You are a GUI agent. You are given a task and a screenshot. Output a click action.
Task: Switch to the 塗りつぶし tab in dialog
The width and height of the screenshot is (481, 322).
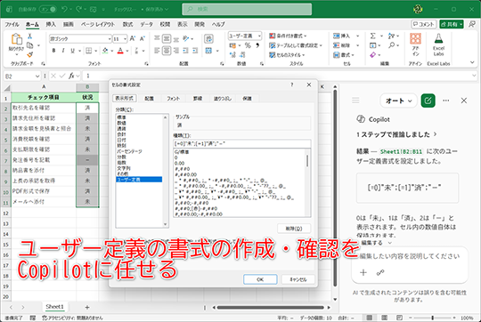click(223, 99)
